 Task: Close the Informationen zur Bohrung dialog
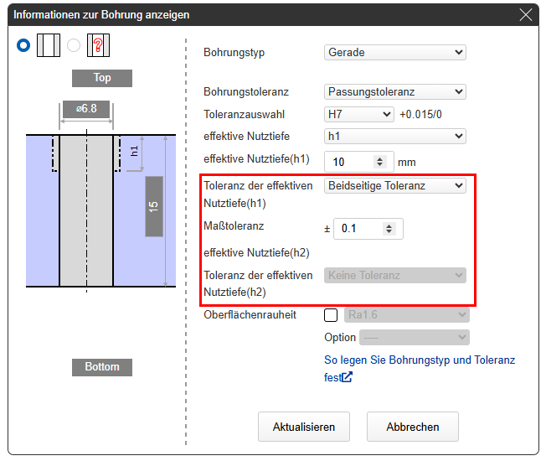(526, 14)
